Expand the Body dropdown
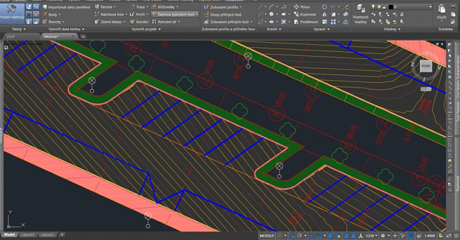Image resolution: width=460 pixels, height=240 pixels. (x=52, y=14)
